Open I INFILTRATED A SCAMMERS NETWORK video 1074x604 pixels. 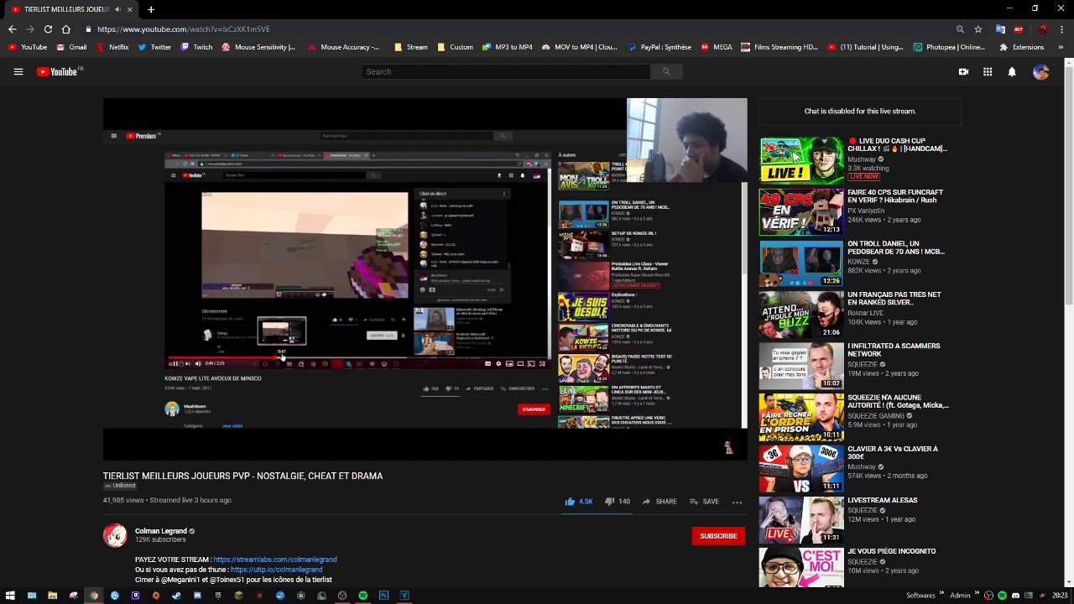[894, 350]
